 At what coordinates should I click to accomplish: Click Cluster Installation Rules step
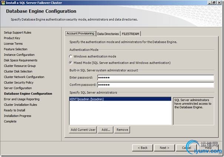click(x=20, y=105)
